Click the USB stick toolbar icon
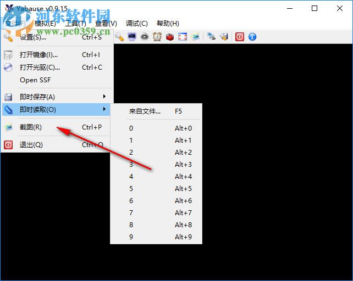Screen dimensions: 353x281 pyautogui.click(x=211, y=37)
